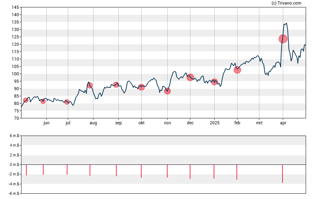Viewport: 312px width, 199px height.
Task: Click the red marker at December
Action: pos(190,77)
